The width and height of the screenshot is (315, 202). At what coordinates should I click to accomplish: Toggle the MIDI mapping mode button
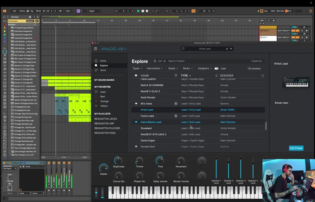click(273, 11)
